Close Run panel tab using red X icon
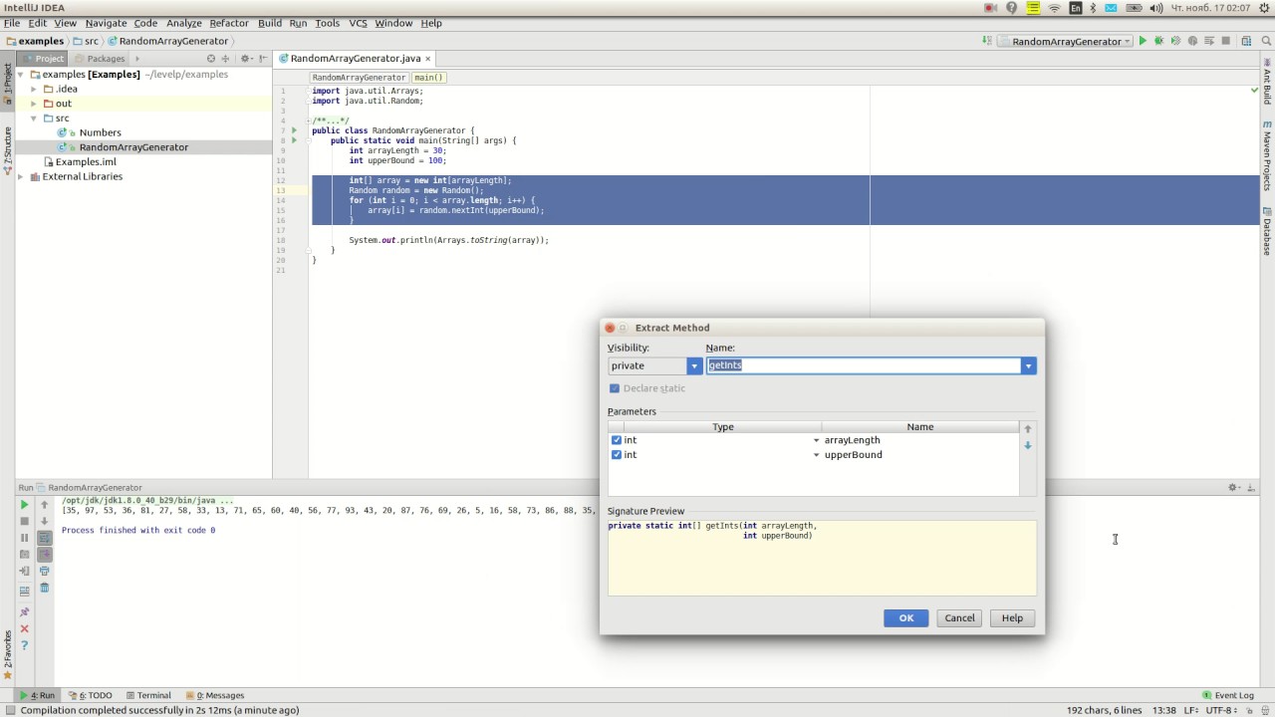The image size is (1275, 717). click(25, 628)
